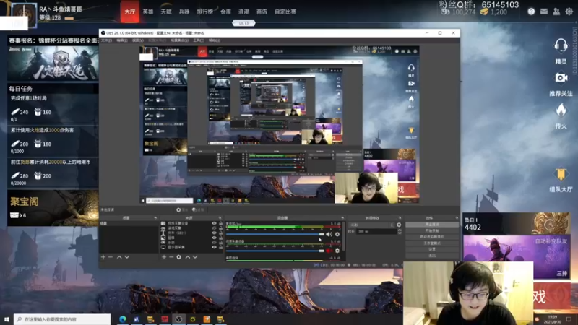Open the 工具(T) menu in OBS

pos(198,40)
